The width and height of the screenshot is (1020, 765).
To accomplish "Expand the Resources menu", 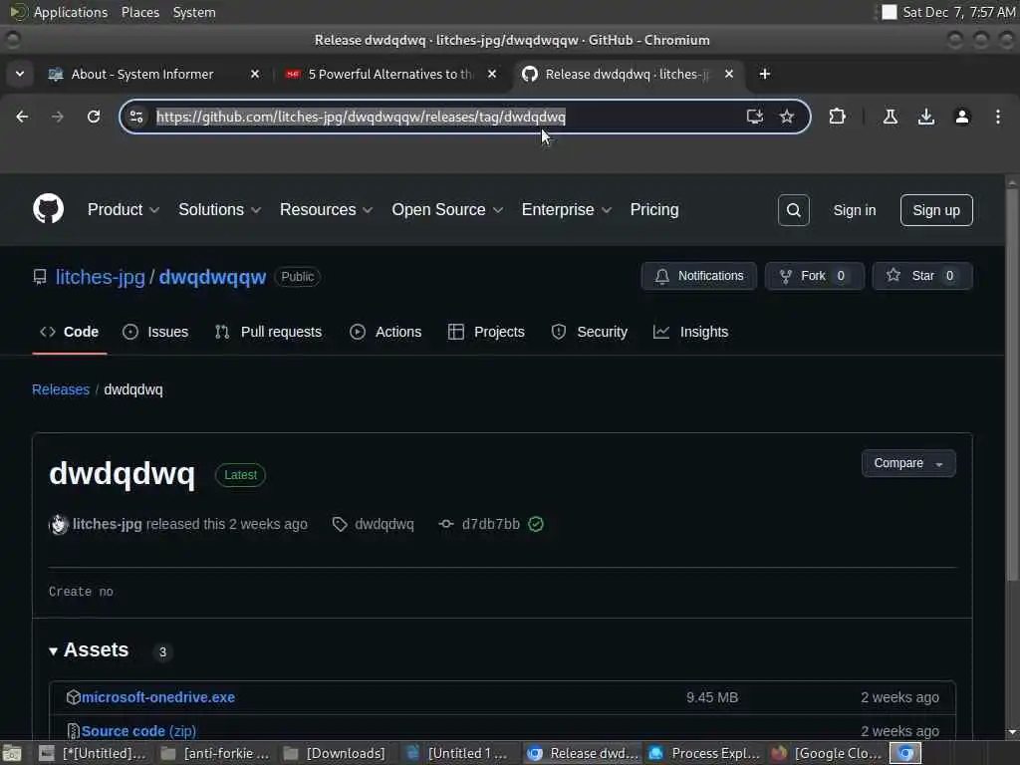I will 326,209.
